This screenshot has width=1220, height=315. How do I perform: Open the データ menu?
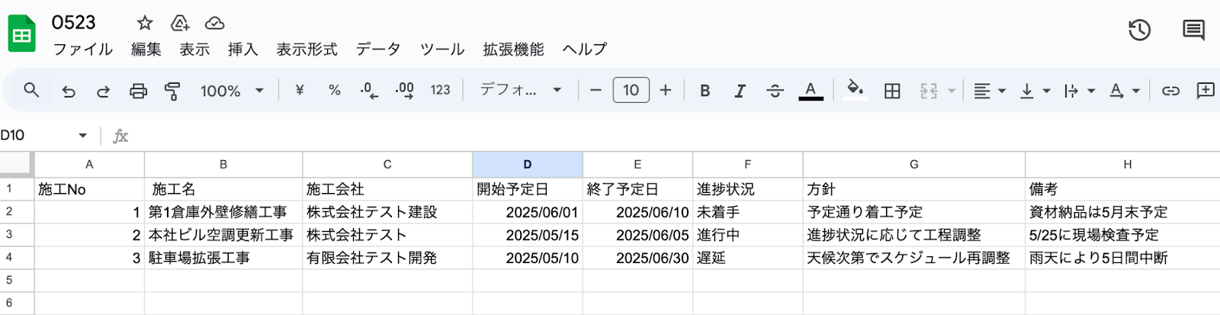click(378, 50)
